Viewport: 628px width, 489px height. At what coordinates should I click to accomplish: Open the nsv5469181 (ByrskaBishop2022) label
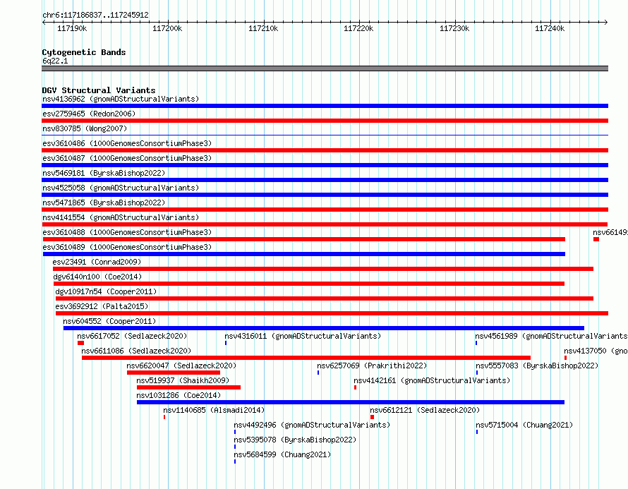coord(104,173)
